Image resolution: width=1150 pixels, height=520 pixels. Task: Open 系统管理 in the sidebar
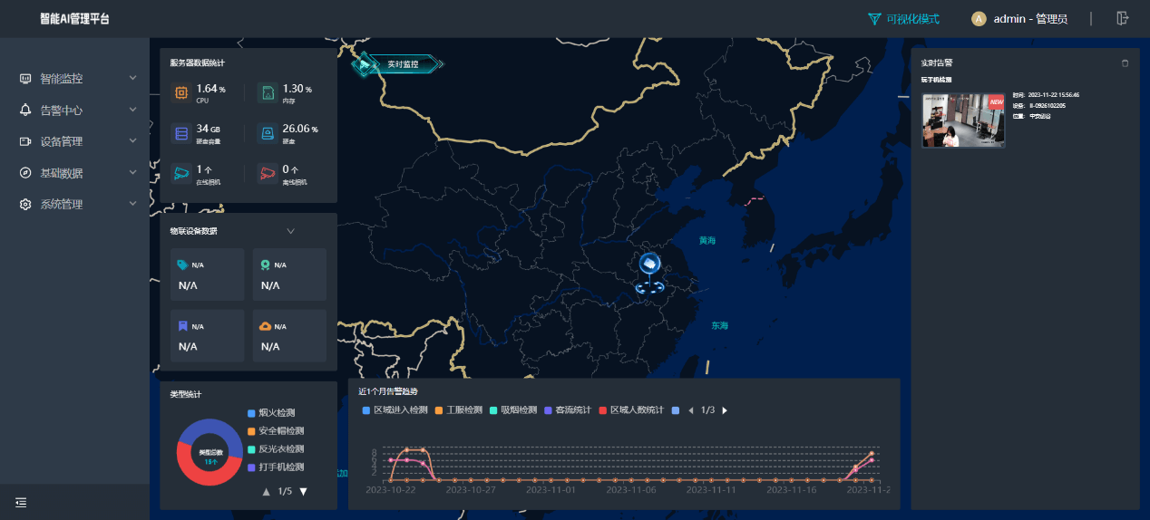point(61,204)
